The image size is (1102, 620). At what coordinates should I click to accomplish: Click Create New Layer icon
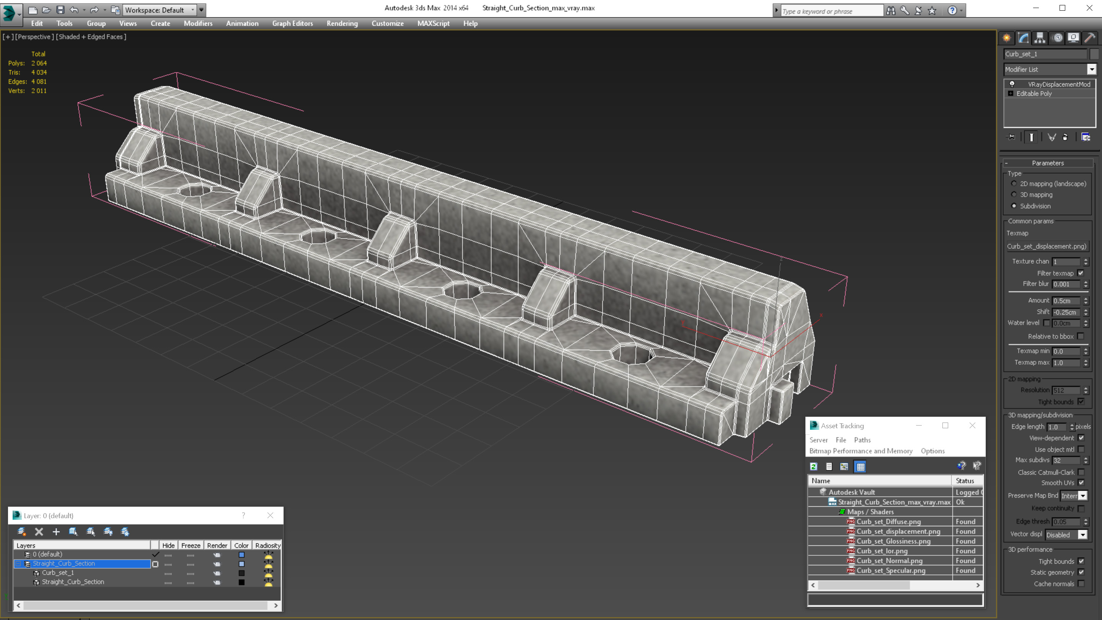click(x=21, y=532)
